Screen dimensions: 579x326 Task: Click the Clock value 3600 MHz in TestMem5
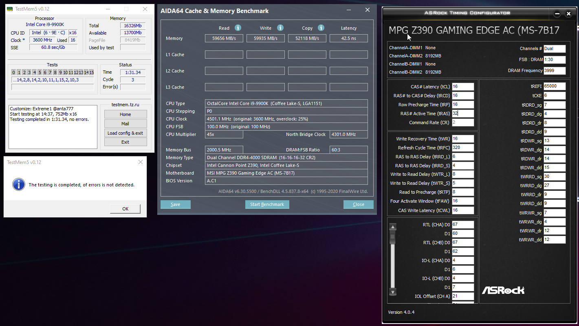tap(42, 40)
